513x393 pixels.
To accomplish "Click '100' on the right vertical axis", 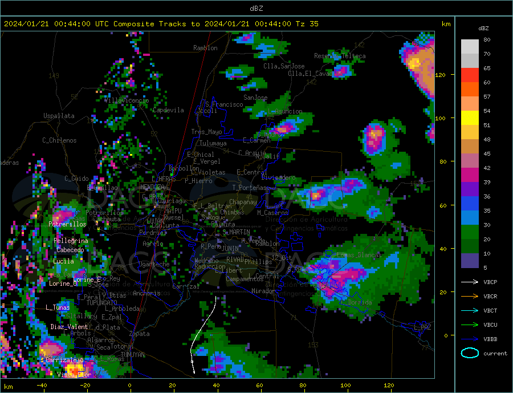I will [x=440, y=118].
